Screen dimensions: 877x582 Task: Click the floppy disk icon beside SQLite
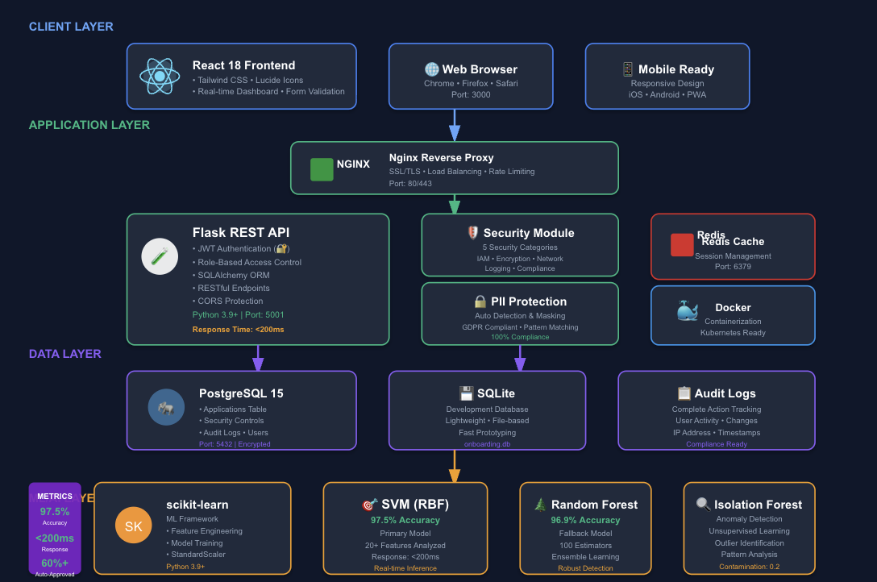point(467,393)
